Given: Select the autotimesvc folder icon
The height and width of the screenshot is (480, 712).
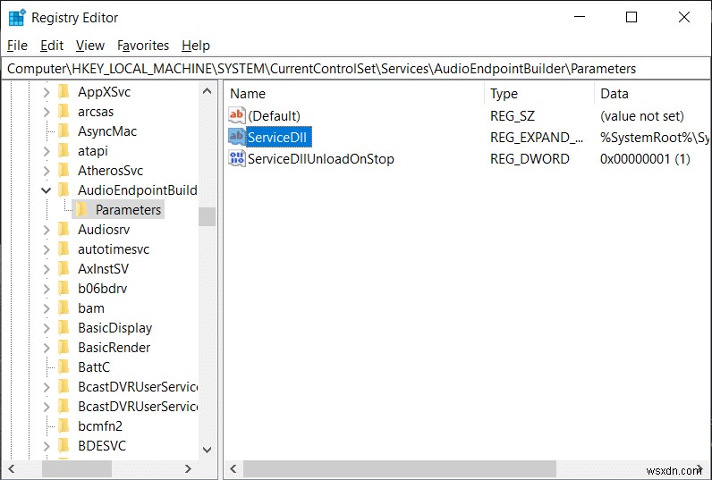Looking at the screenshot, I should (x=64, y=248).
